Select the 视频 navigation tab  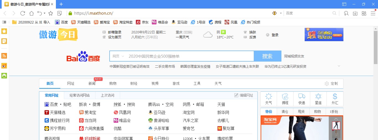point(155,84)
